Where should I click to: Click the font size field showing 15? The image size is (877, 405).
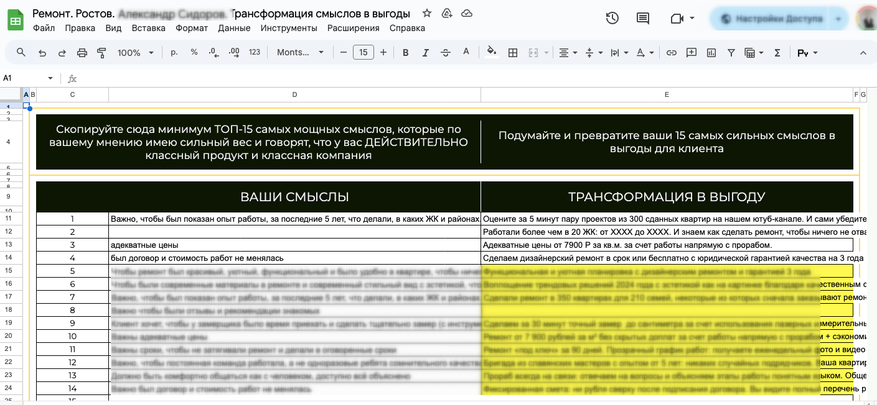(x=363, y=53)
